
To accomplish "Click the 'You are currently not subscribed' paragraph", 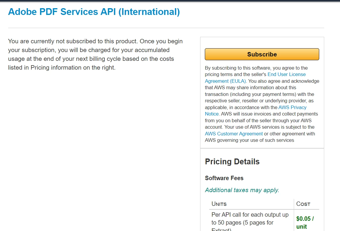I will [95, 54].
